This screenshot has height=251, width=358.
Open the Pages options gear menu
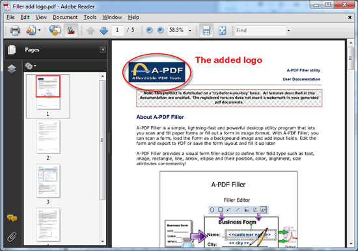(x=31, y=66)
